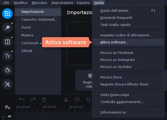Open the Modifica menu
Viewport: 167px width, 120px height.
click(x=20, y=3)
